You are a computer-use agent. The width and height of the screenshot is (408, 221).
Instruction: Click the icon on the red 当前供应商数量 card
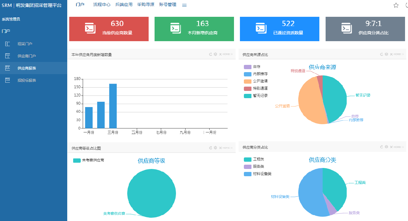coord(90,28)
